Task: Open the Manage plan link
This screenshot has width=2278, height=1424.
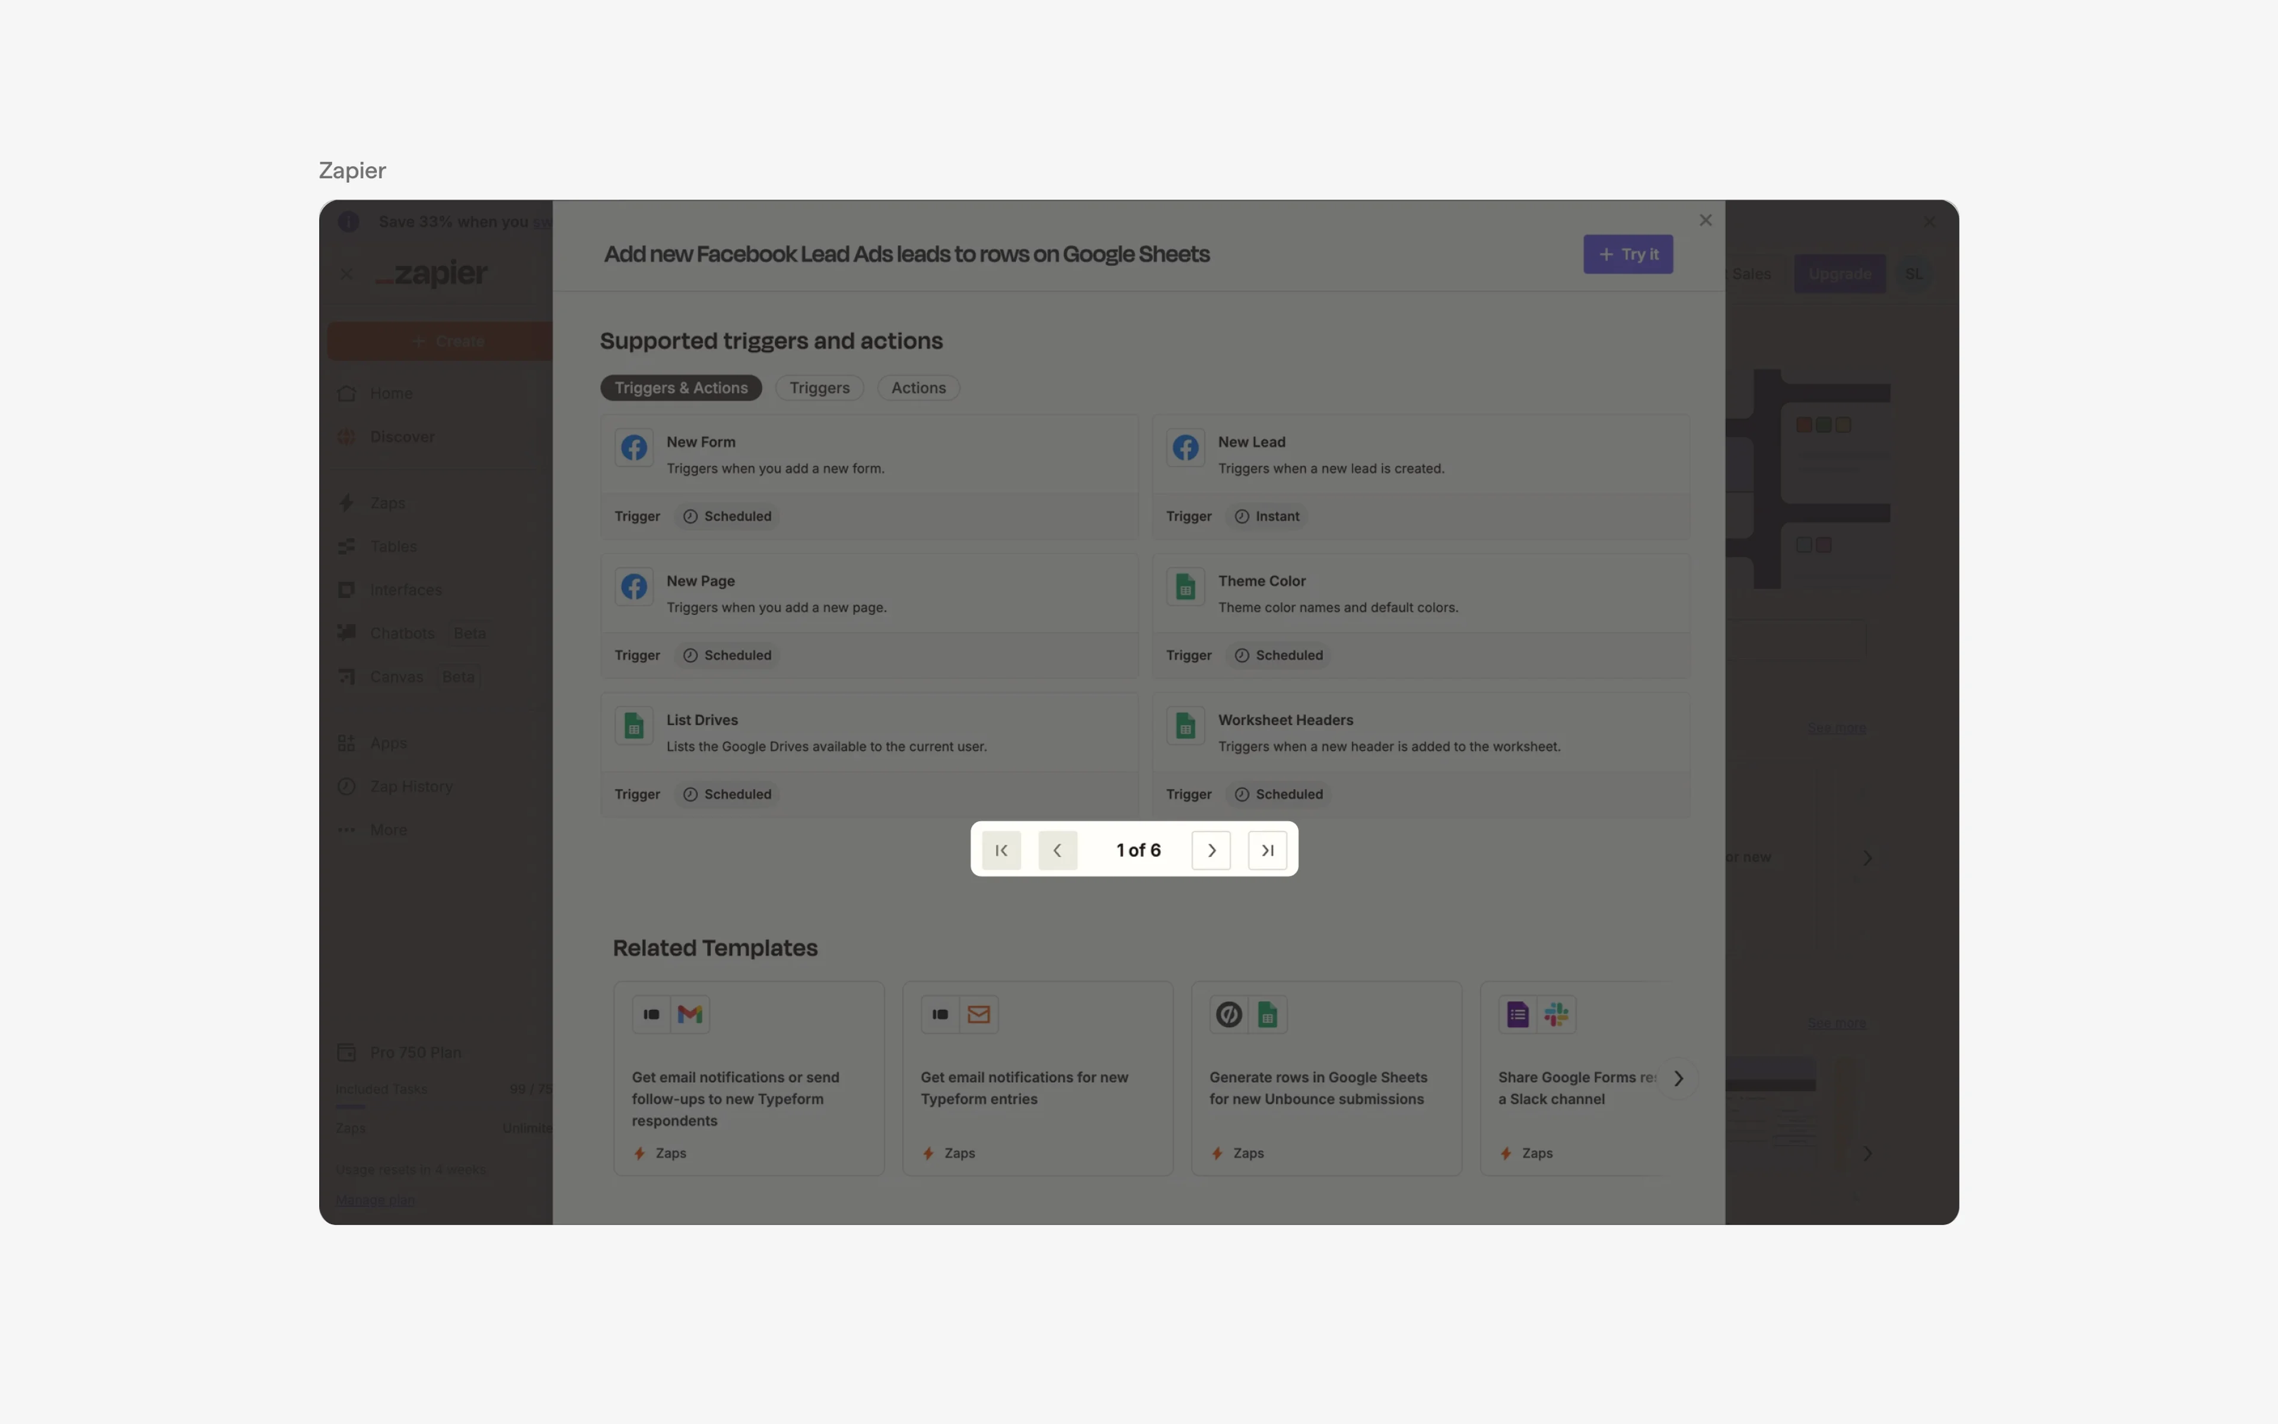Action: pos(375,1200)
